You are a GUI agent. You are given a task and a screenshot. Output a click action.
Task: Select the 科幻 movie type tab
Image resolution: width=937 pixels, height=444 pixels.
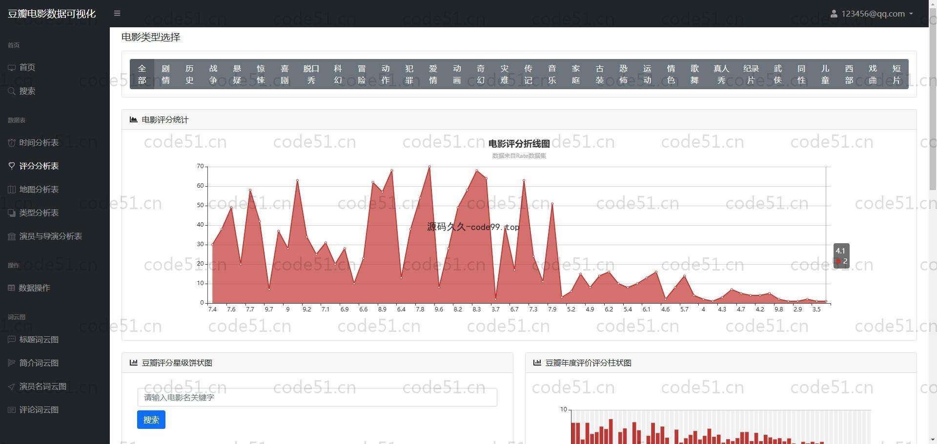pyautogui.click(x=338, y=74)
